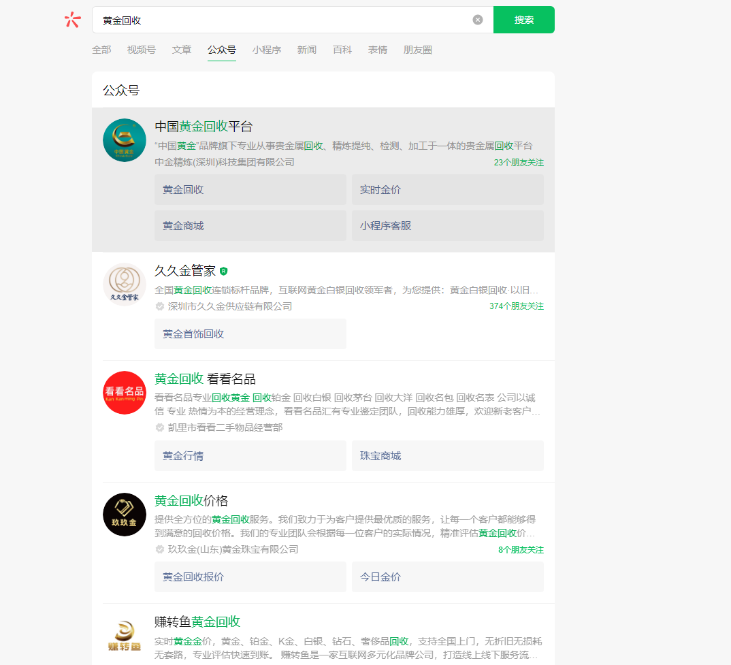Open the 今日金价 menu button

click(x=448, y=577)
